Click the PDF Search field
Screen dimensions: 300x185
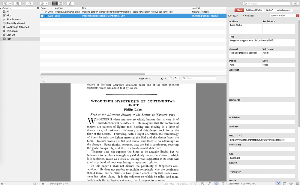pos(199,78)
